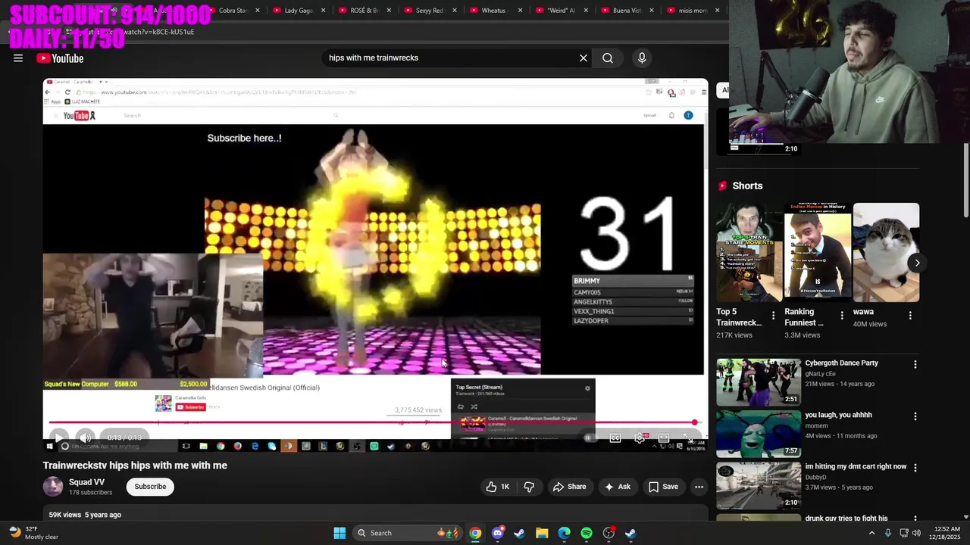Open taskbar clock showing 12:52 AM
Screen dimensions: 970x545
[x=945, y=533]
